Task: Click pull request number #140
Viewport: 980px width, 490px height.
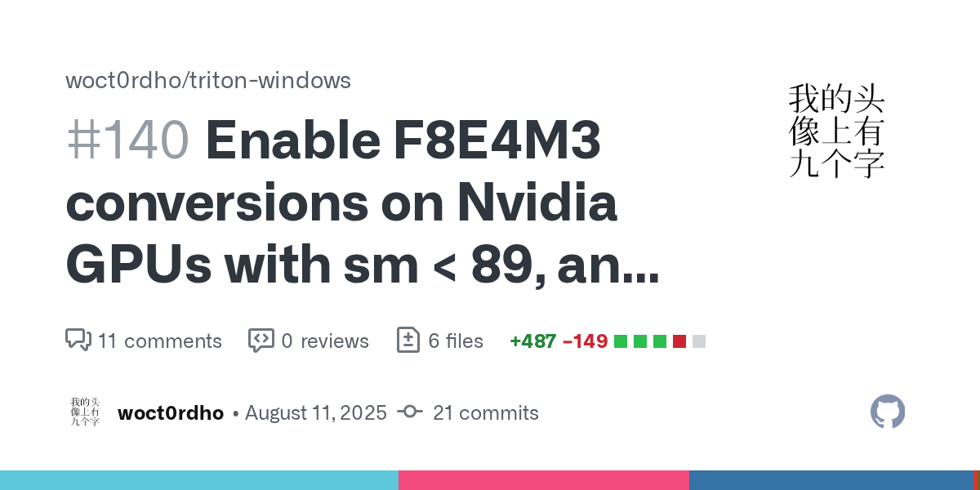Action: (x=127, y=140)
